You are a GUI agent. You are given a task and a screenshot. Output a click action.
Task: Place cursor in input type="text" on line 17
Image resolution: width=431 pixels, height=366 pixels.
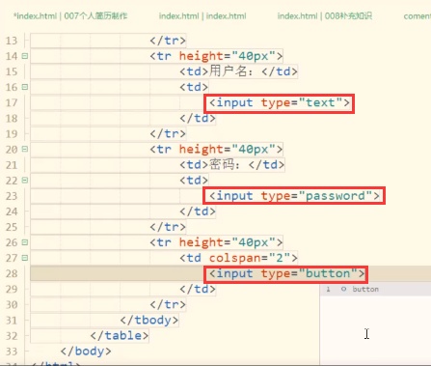tap(280, 103)
